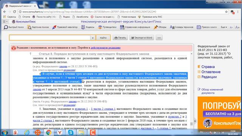
Task: Click Экспорт в Word button
Action: [142, 38]
